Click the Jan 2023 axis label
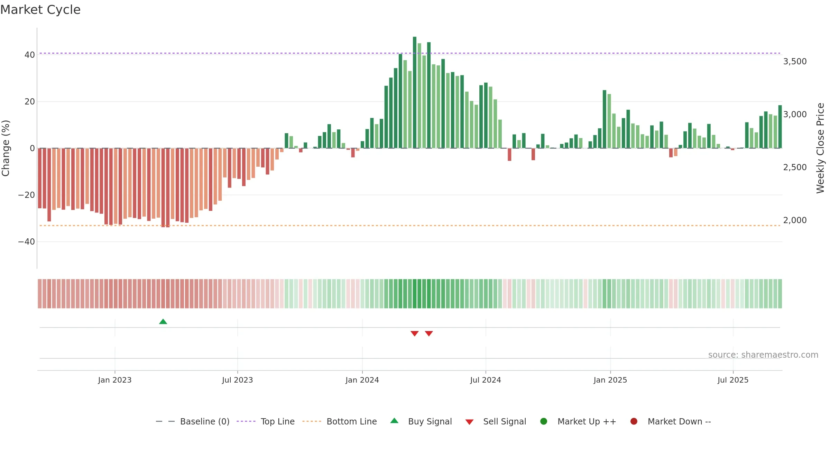This screenshot has width=830, height=467. click(x=115, y=380)
